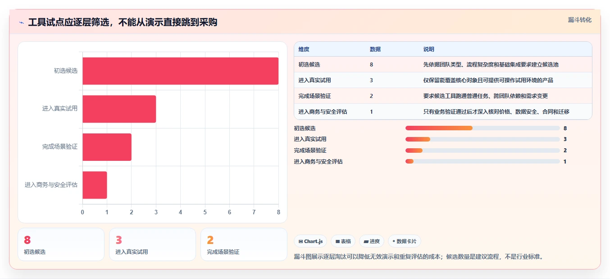This screenshot has width=610, height=279.
Task: Click the 进入真实试用 bar in the chart
Action: pos(119,109)
